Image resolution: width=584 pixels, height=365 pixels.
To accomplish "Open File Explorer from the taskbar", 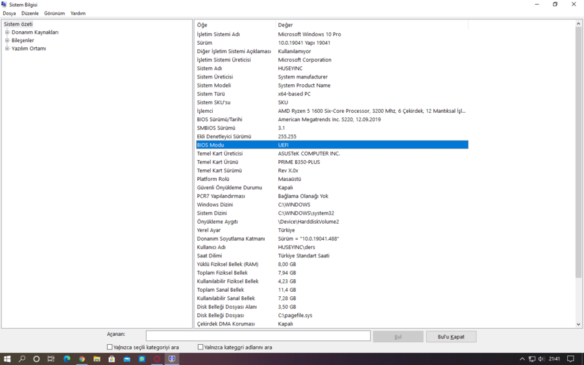I will tap(97, 359).
